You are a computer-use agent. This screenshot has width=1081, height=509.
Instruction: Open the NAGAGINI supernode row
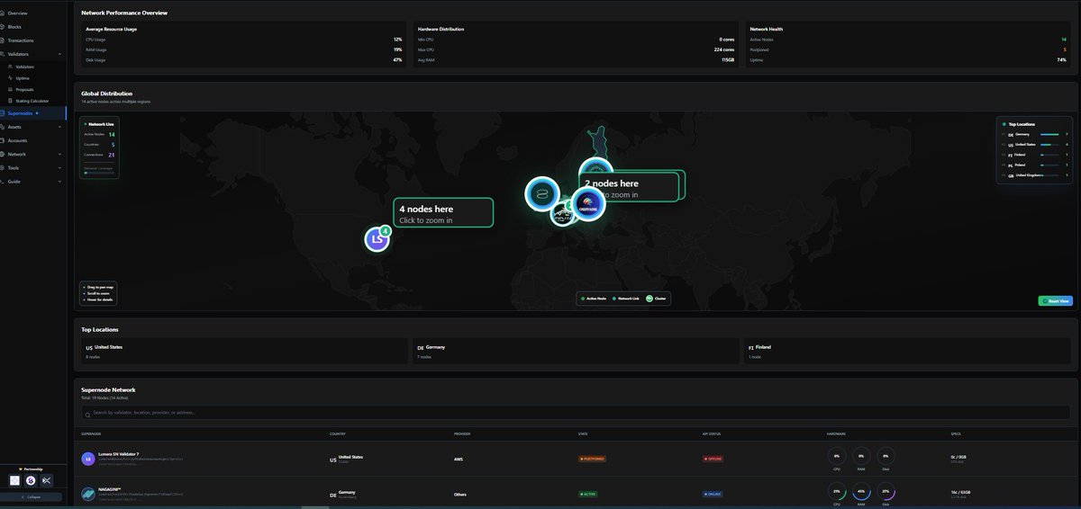[577, 492]
